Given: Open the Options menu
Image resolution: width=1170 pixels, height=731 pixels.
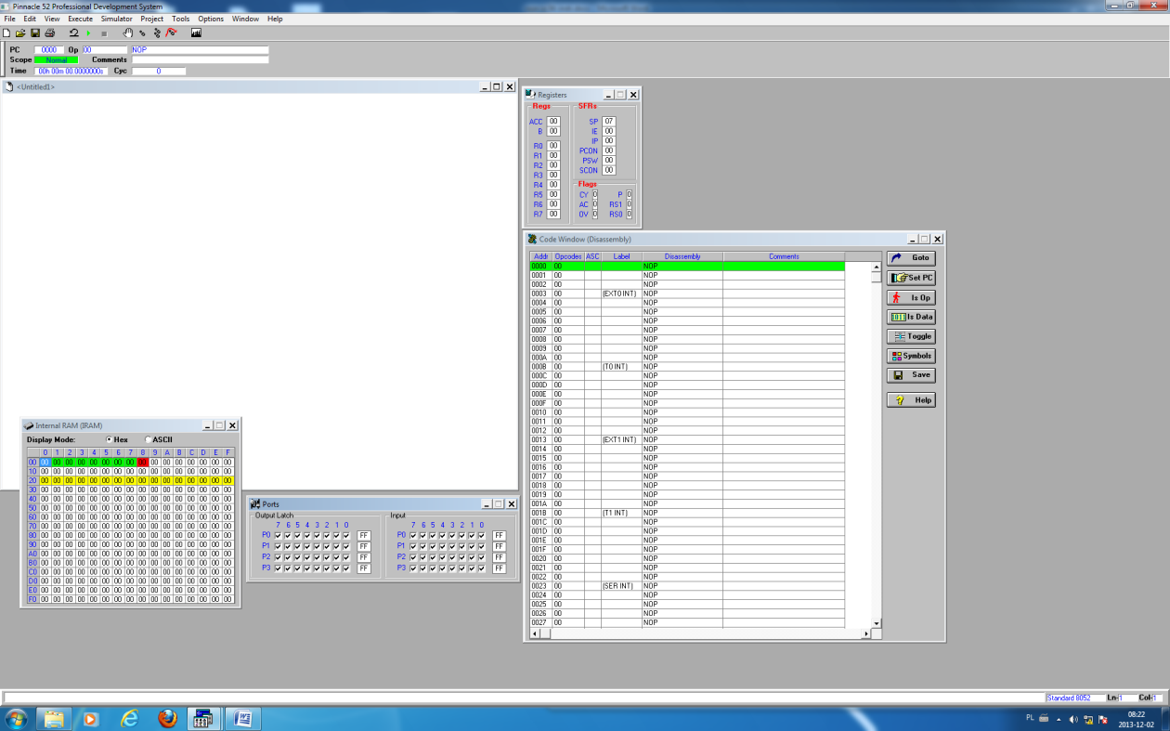Looking at the screenshot, I should [x=211, y=19].
